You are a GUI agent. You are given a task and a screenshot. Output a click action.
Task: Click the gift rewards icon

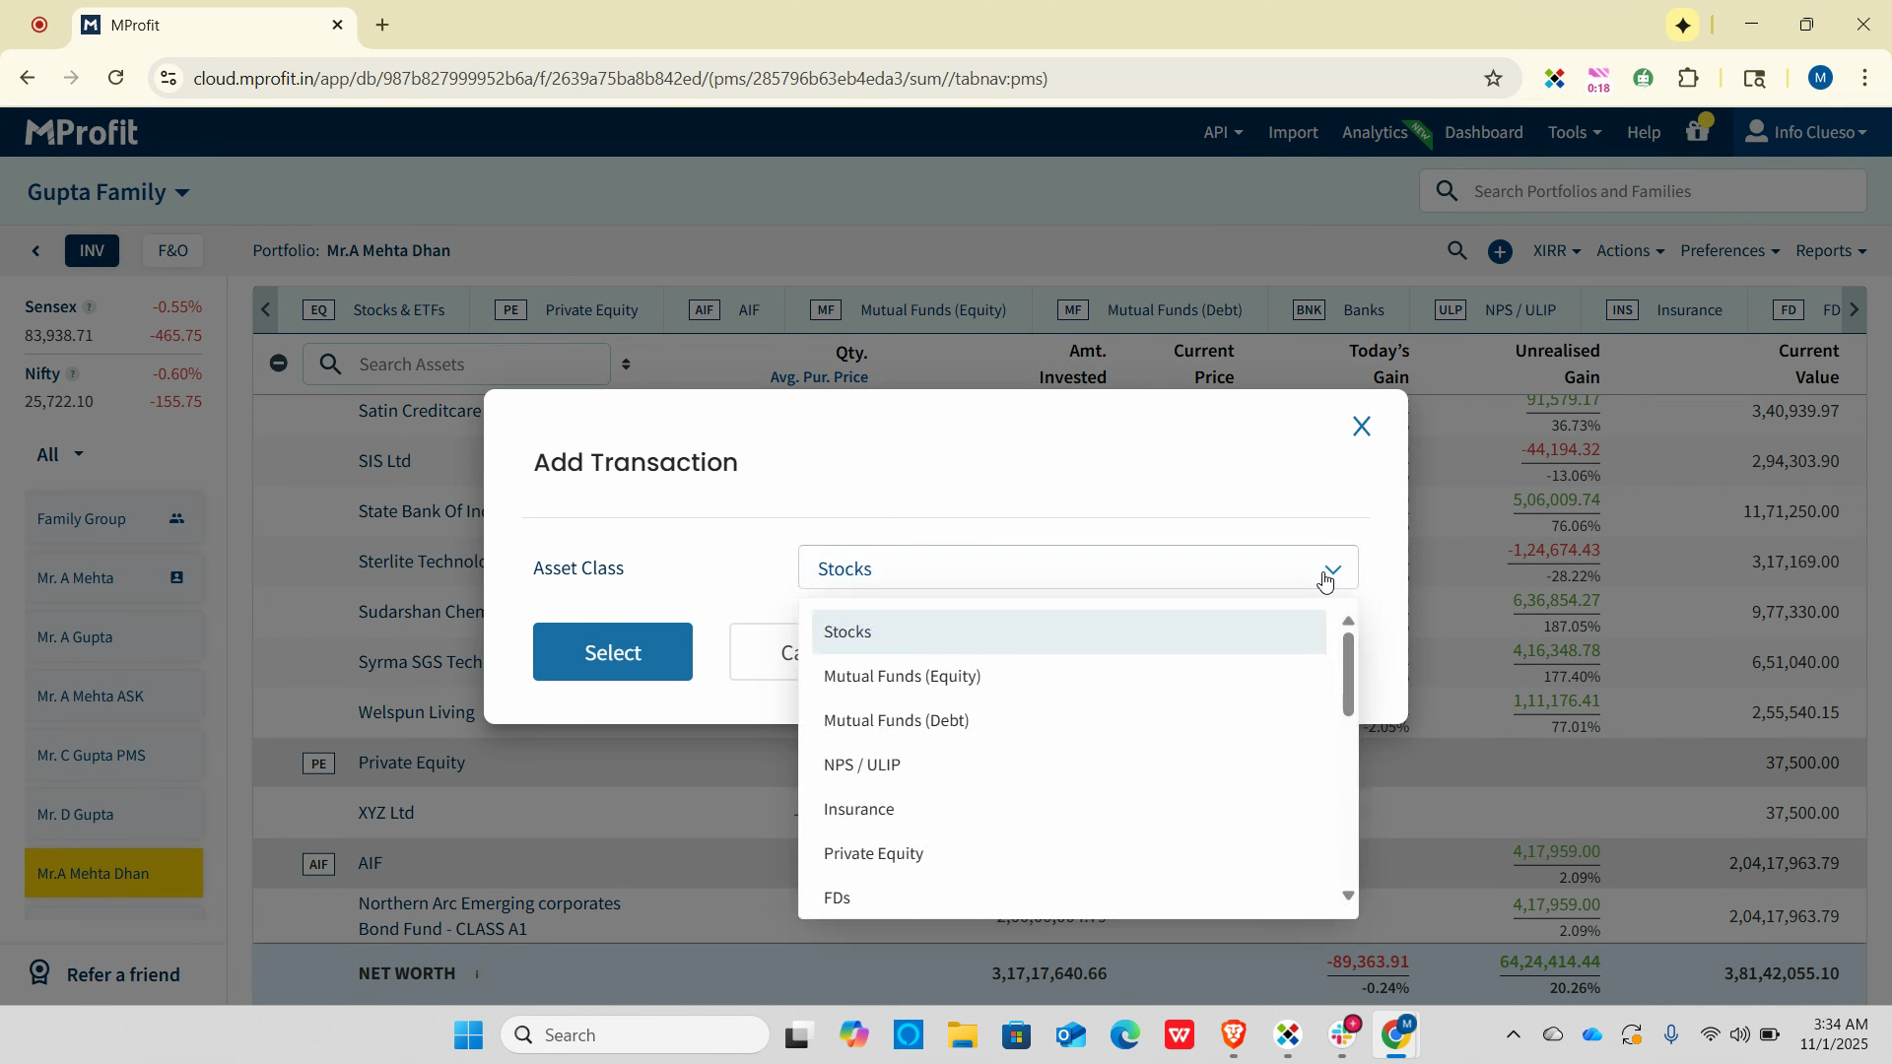(x=1697, y=131)
